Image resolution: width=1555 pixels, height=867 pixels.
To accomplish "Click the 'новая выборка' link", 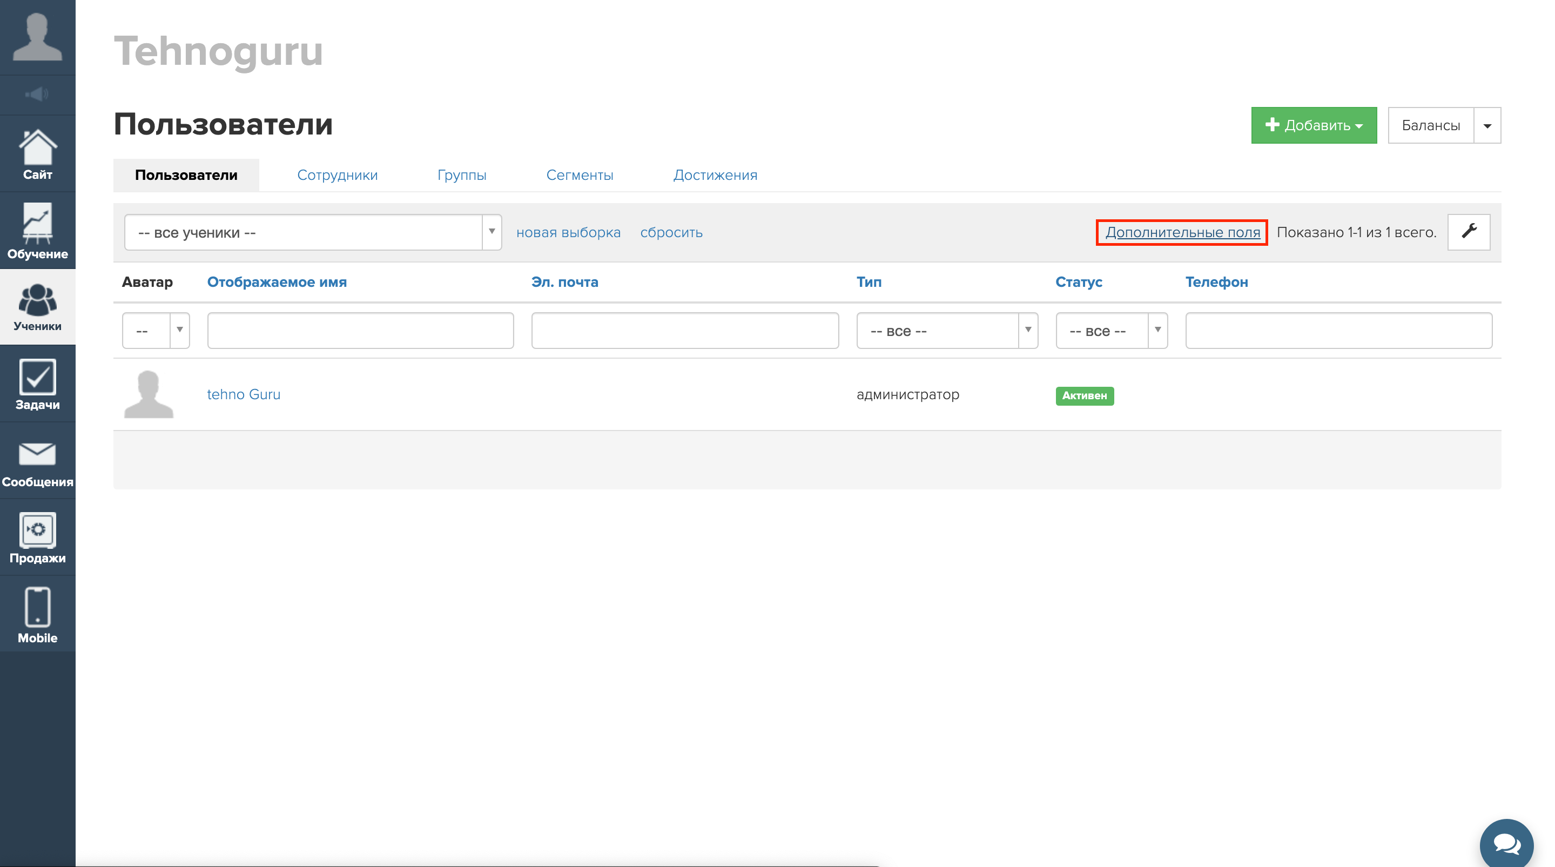I will click(568, 232).
